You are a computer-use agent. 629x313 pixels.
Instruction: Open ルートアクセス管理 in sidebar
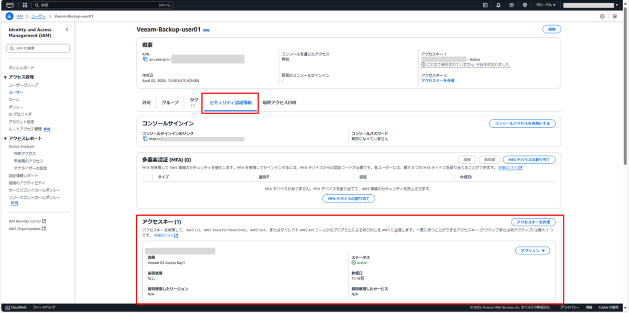25,129
